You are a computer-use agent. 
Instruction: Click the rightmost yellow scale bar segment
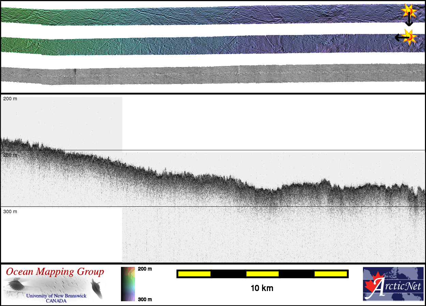coord(330,274)
